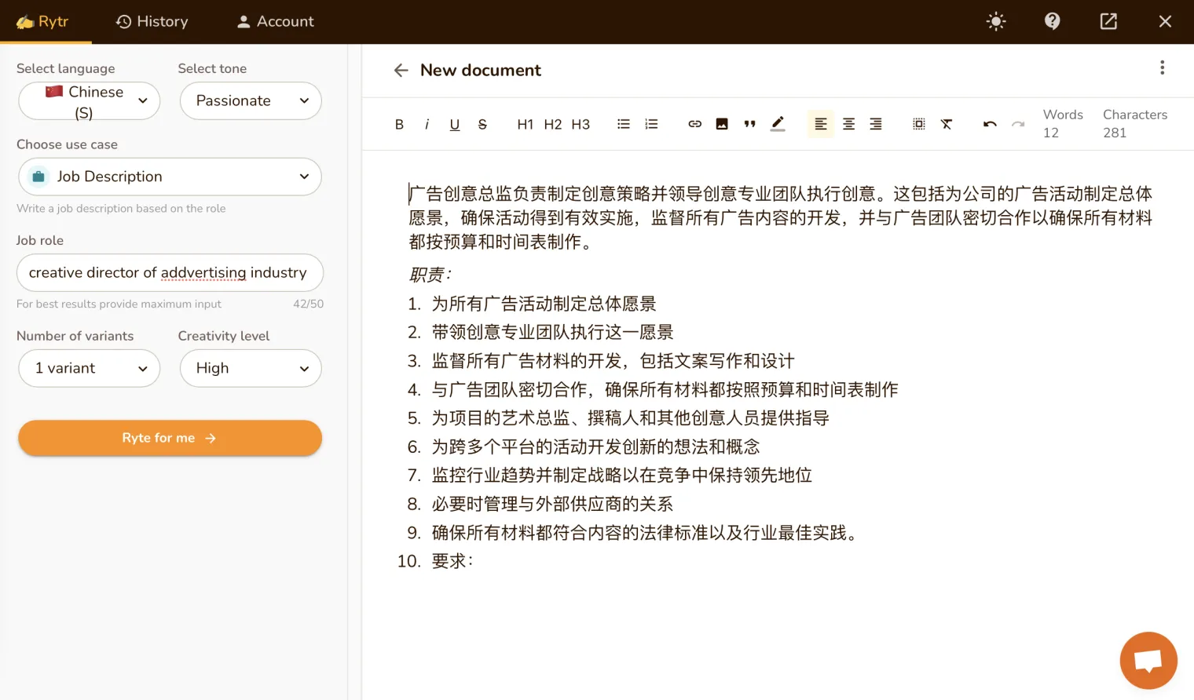
Task: Go back using the arrow beside New document
Action: click(401, 71)
